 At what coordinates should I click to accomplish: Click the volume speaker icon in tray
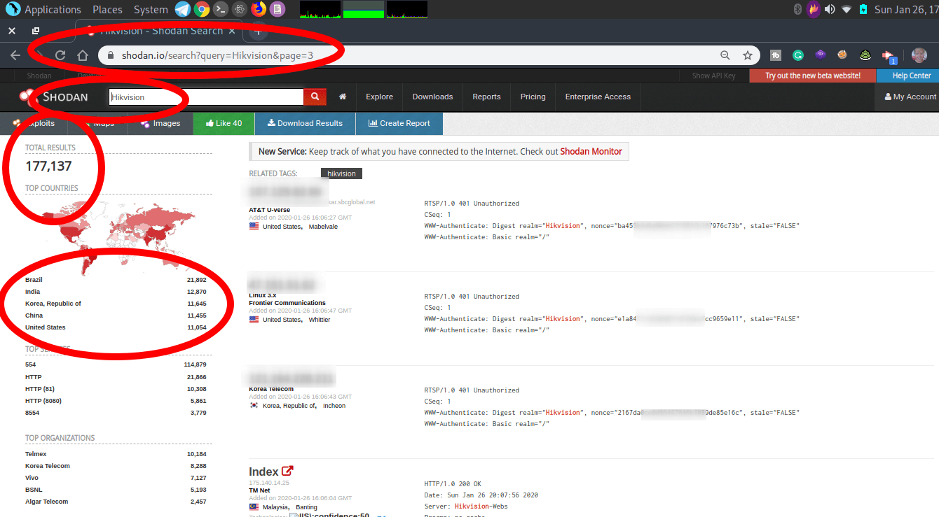(830, 9)
